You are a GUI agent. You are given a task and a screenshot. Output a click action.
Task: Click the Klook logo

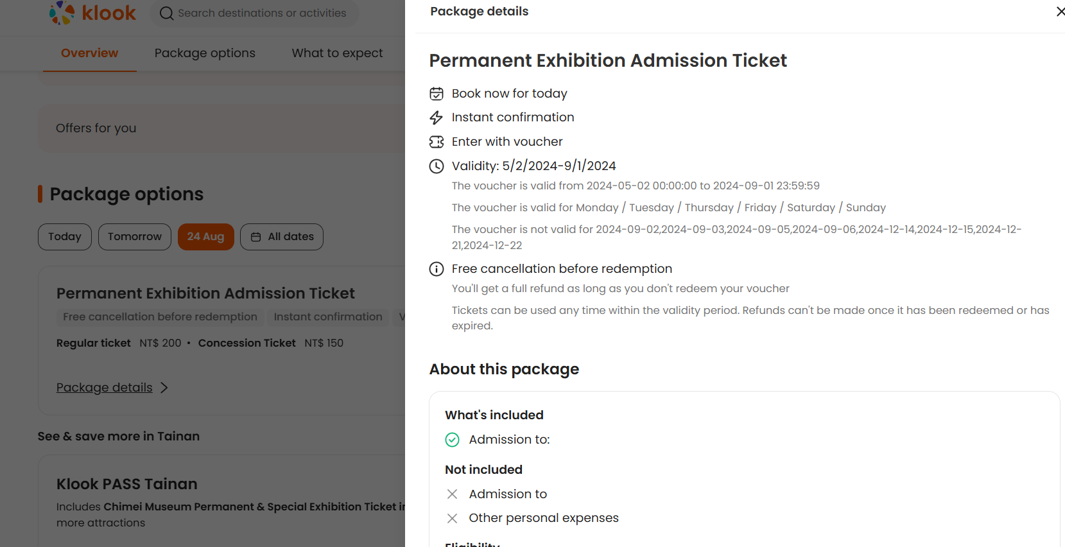tap(92, 13)
